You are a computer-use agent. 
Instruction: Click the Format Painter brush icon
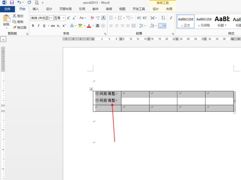click(x=14, y=28)
